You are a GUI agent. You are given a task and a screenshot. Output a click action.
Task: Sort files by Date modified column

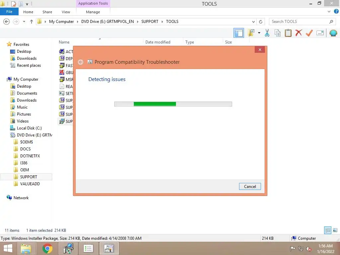158,42
